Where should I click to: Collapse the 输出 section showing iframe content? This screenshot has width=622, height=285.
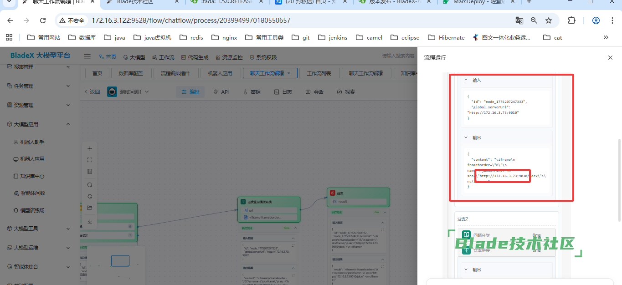pos(466,137)
